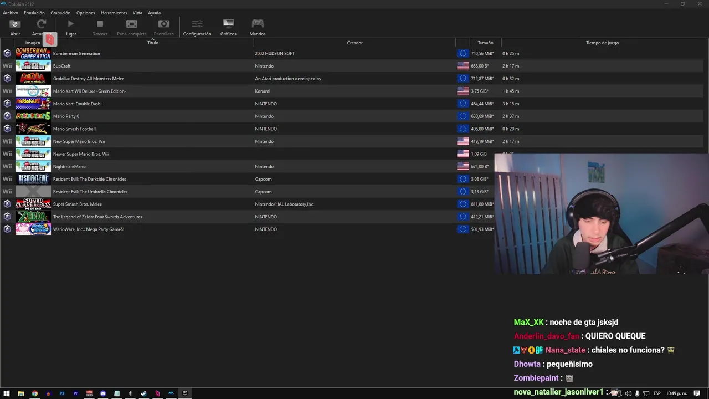Select Resident Evil Darkside Chronicles banner
709x399 pixels.
tap(33, 179)
